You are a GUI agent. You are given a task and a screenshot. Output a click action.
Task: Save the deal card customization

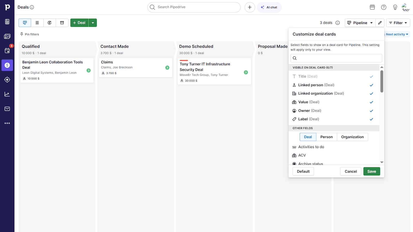[x=371, y=171]
